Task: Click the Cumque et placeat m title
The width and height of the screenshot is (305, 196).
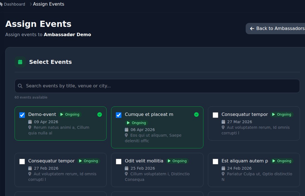Action: (x=149, y=115)
